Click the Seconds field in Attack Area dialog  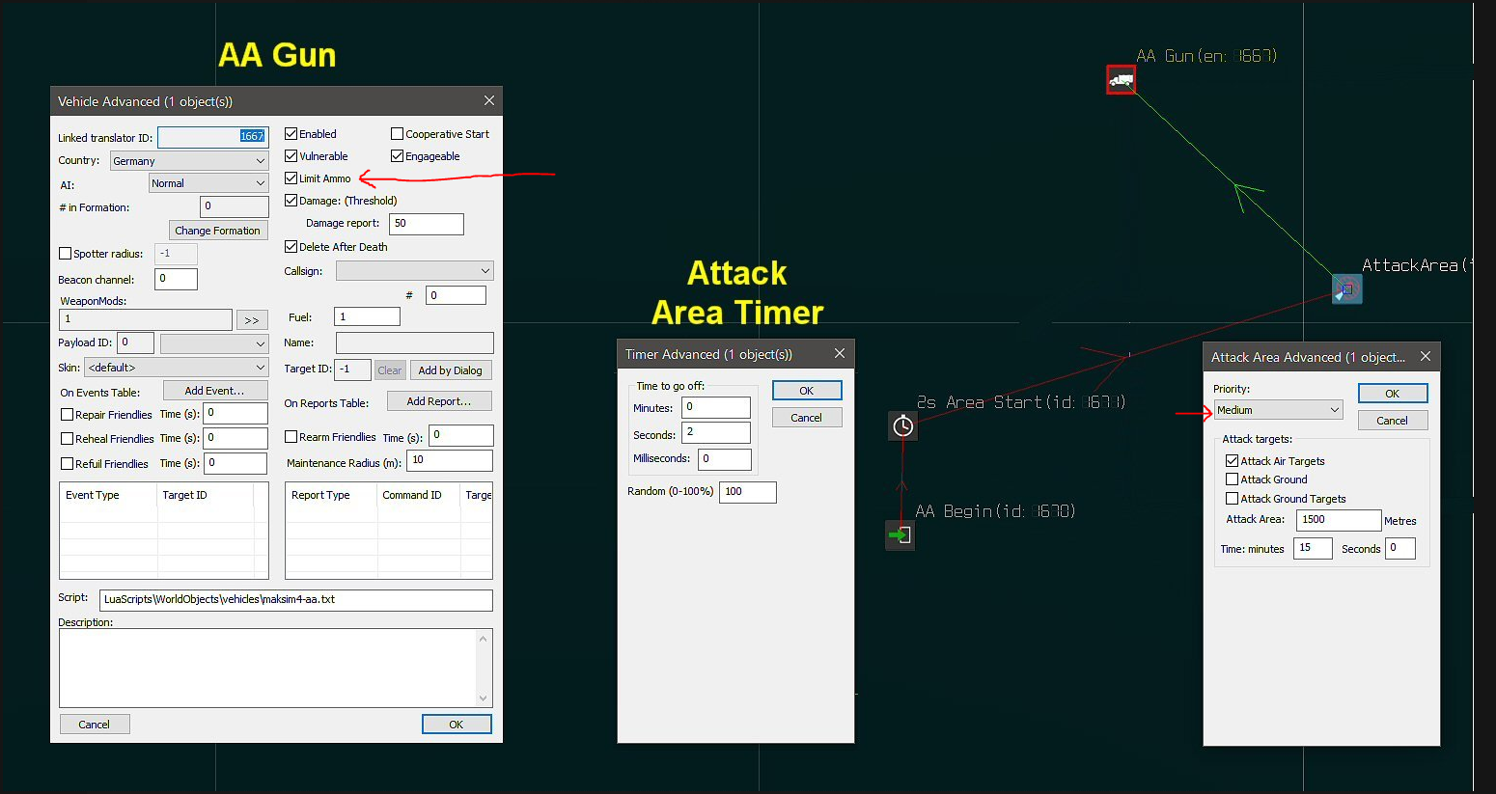[1400, 548]
